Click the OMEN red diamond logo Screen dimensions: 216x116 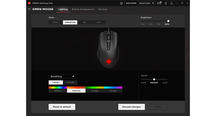[x=29, y=3]
